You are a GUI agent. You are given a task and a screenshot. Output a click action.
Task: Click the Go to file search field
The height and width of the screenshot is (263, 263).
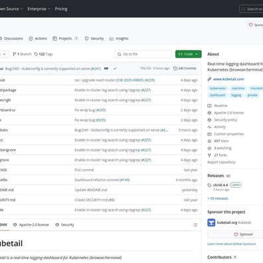point(143,54)
